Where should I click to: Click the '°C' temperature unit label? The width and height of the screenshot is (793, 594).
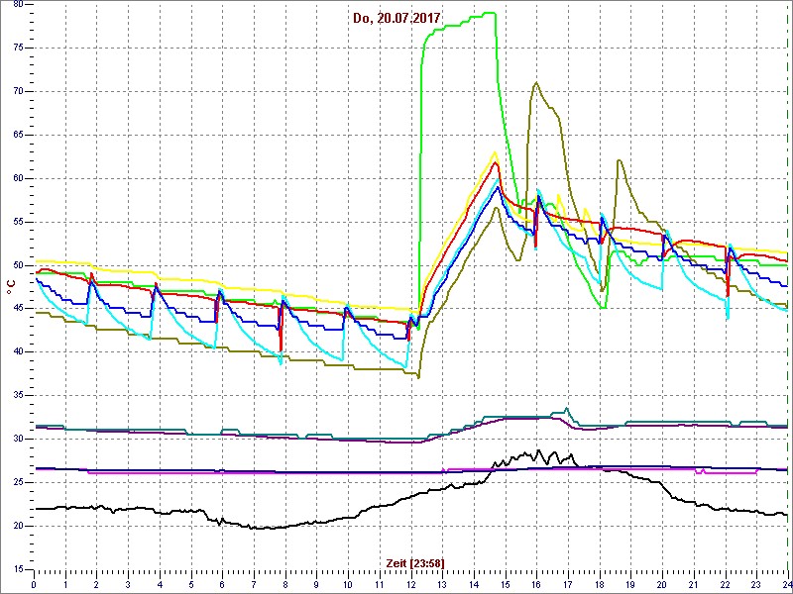[x=11, y=288]
